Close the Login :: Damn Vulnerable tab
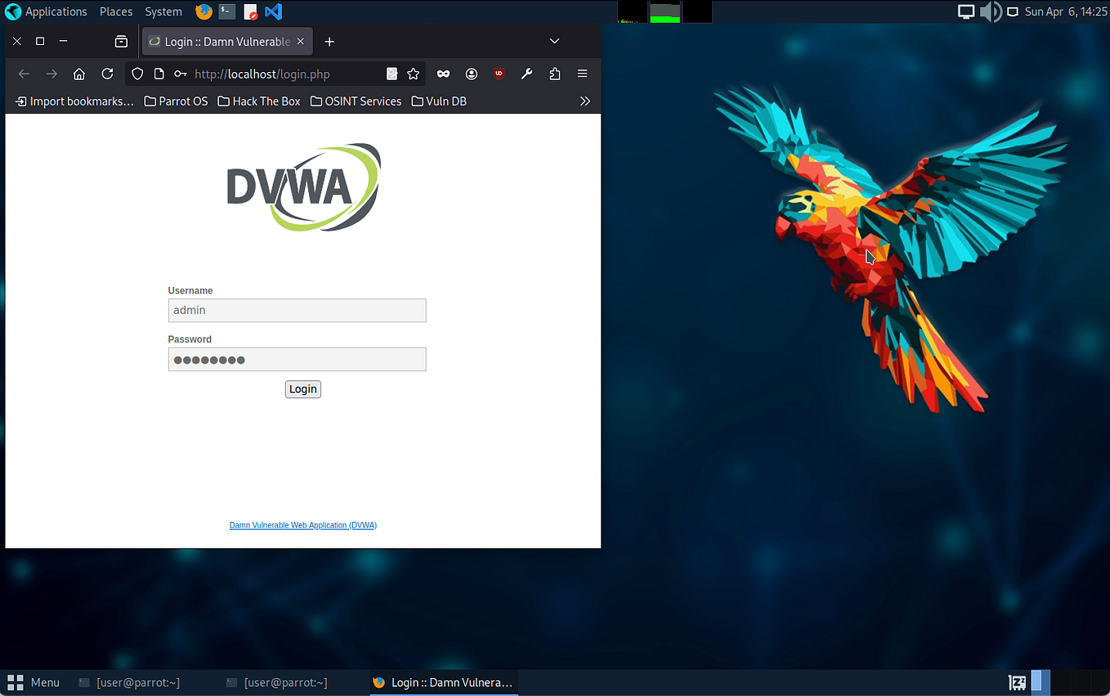Screen dimensions: 1110x696 click(301, 41)
